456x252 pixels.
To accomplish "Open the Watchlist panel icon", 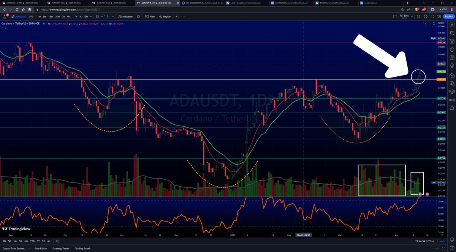I will (x=452, y=25).
